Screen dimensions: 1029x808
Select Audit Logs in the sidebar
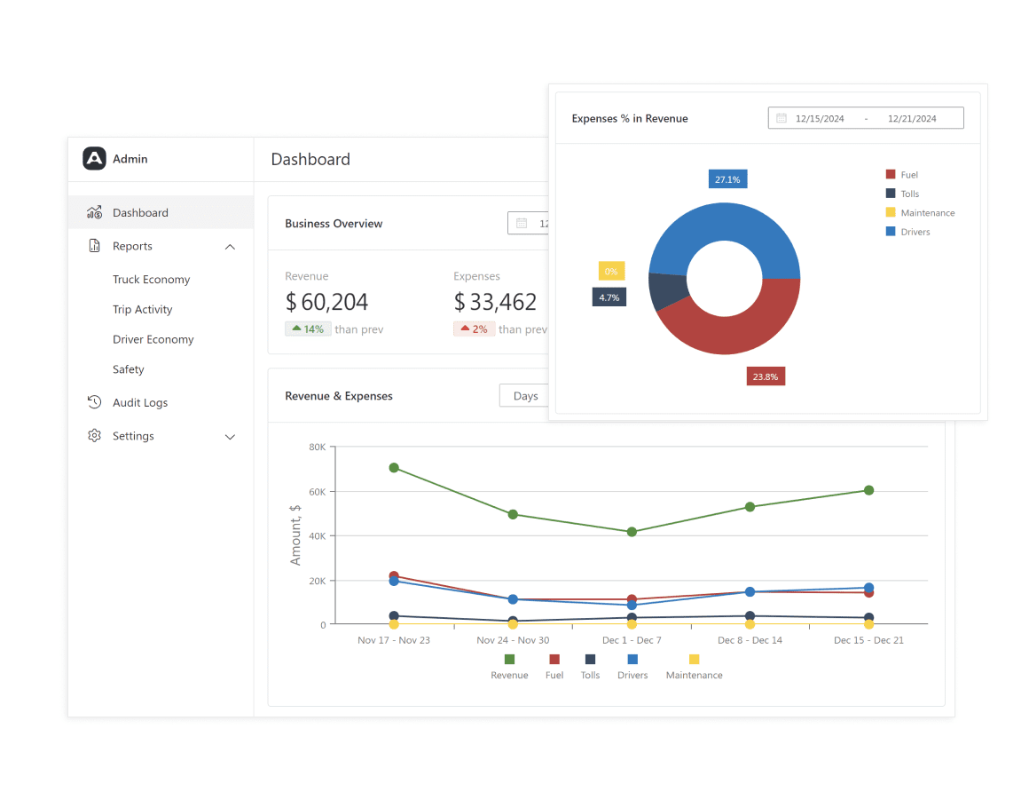pos(161,402)
